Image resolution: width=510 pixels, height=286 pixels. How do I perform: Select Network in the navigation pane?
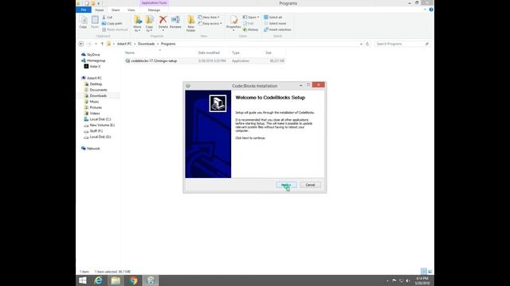pos(93,149)
